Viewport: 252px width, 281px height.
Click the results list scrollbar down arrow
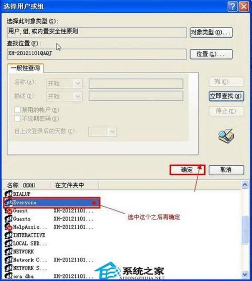245,274
